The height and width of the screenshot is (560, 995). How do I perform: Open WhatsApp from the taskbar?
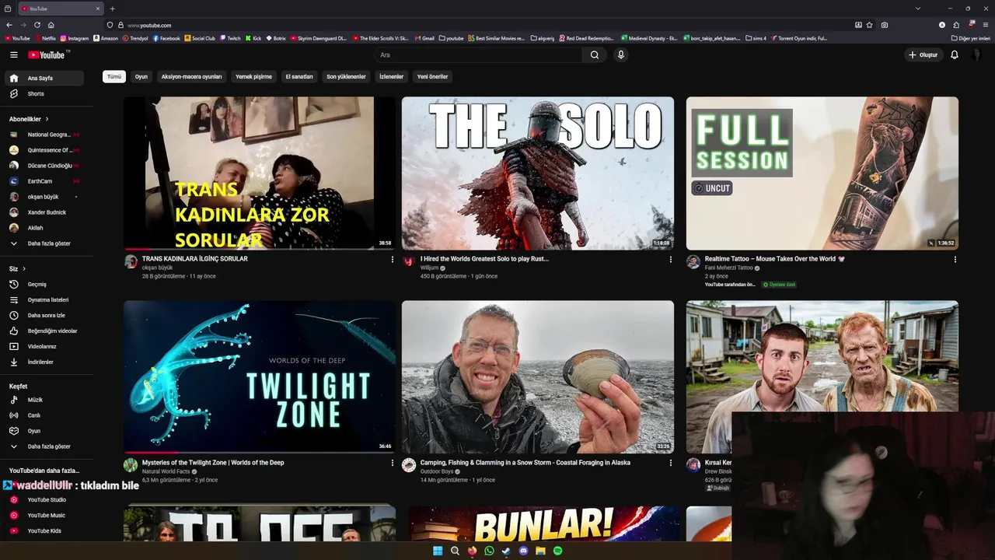click(489, 551)
